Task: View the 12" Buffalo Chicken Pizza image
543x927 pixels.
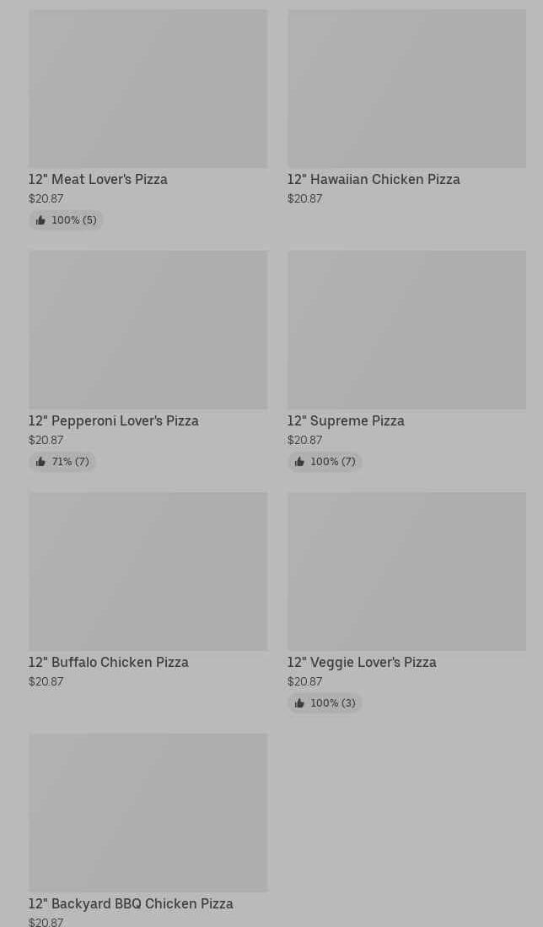Action: (148, 571)
